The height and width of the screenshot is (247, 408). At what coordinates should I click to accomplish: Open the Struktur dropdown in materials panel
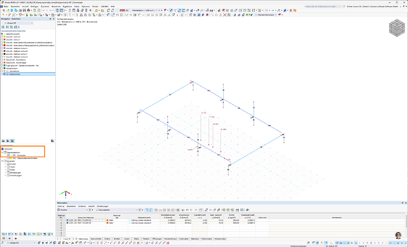pyautogui.click(x=71, y=209)
